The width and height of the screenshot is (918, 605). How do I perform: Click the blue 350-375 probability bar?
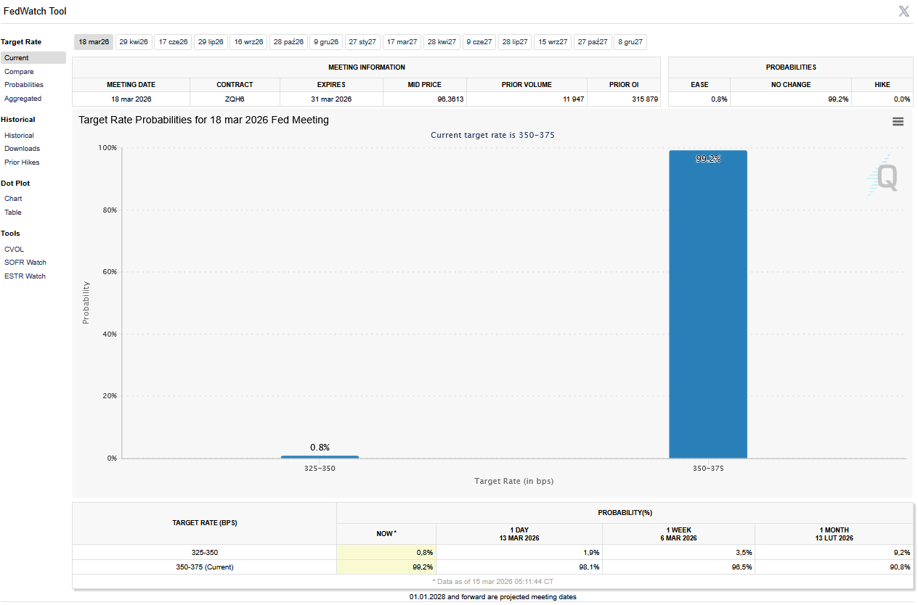(708, 305)
